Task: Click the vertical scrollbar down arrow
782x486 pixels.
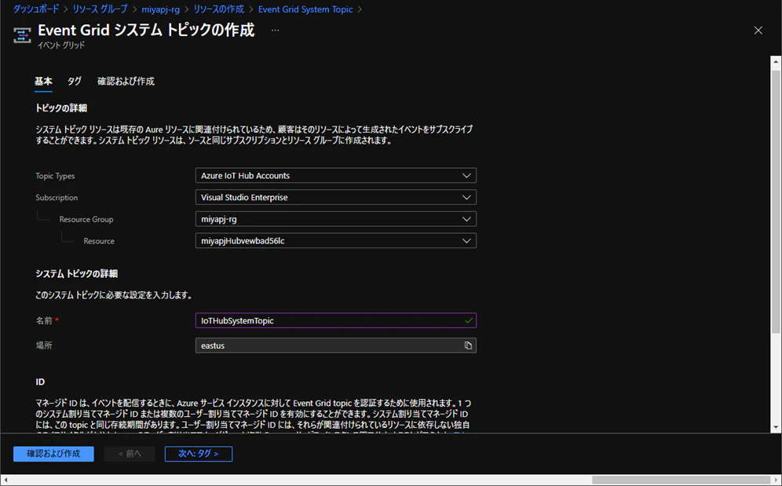Action: 776,427
